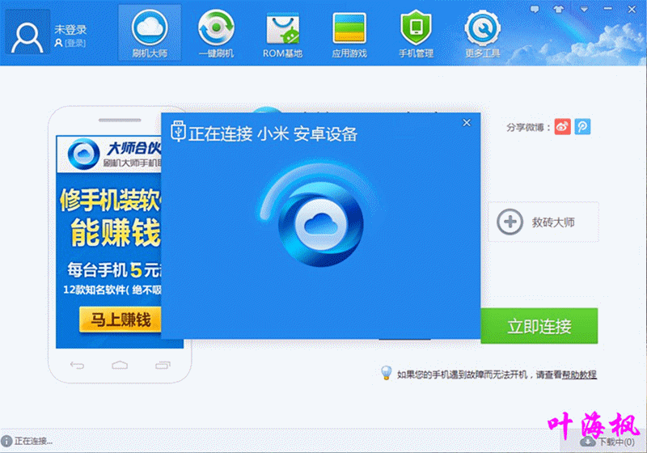Switch to 一键刷机 tab
Image resolution: width=647 pixels, height=453 pixels.
pos(216,33)
